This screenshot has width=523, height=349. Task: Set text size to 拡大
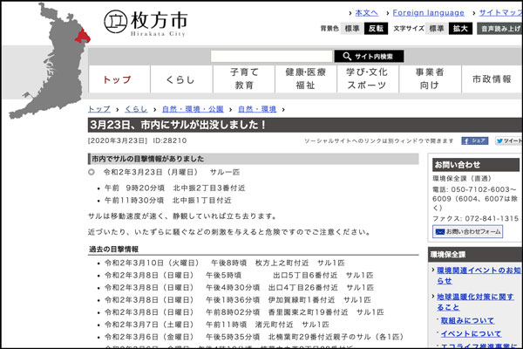coord(460,29)
